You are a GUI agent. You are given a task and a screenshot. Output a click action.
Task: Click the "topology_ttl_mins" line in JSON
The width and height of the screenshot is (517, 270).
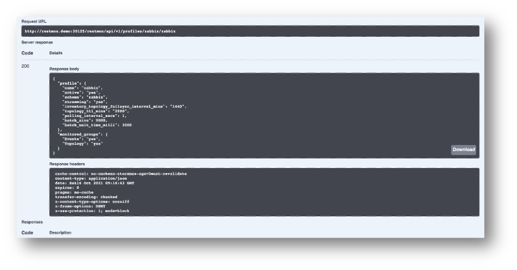[96, 111]
